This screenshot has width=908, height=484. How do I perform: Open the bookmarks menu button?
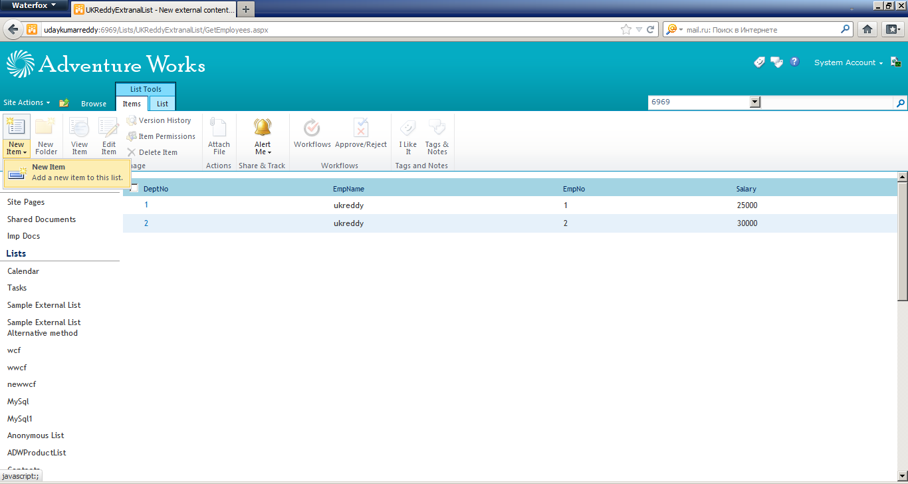[x=891, y=29]
